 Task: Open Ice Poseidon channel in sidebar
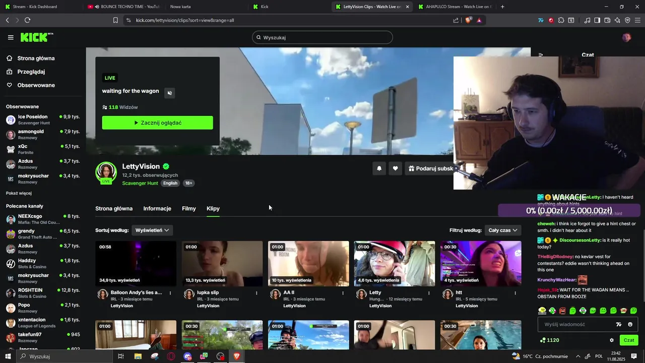43,119
